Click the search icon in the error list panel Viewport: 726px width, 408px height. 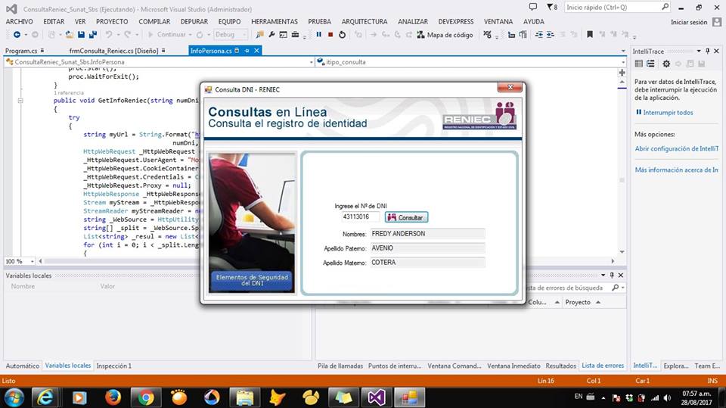(616, 288)
